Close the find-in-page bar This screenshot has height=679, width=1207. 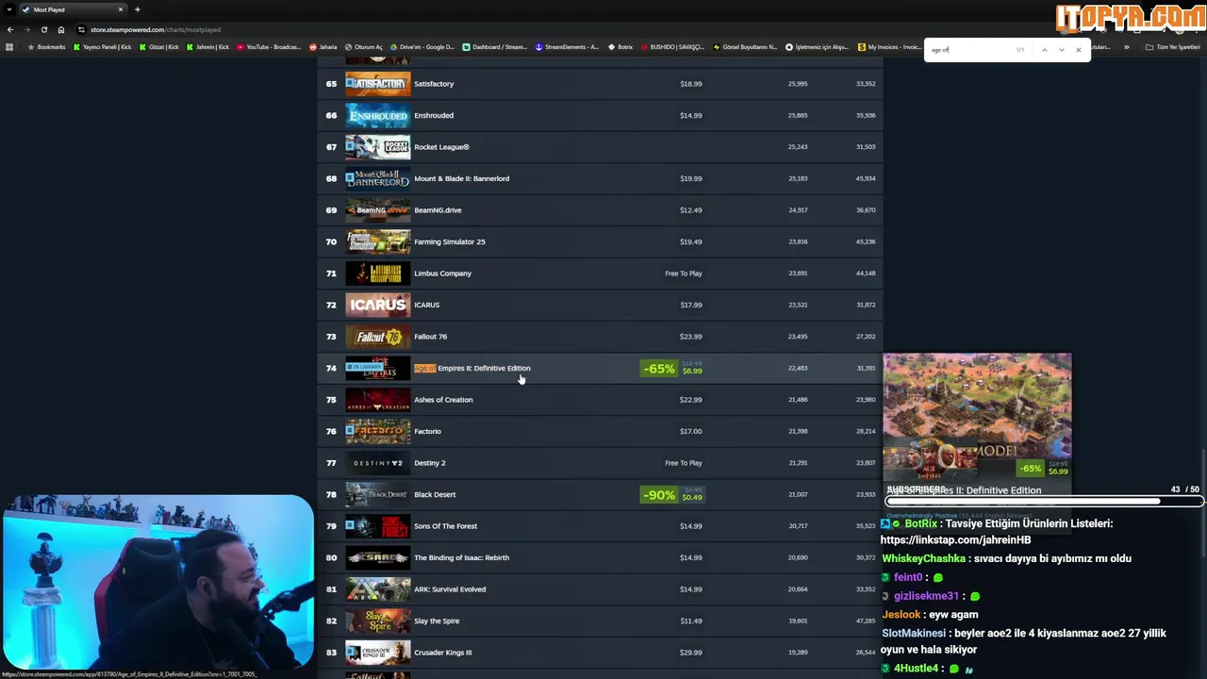tap(1079, 49)
